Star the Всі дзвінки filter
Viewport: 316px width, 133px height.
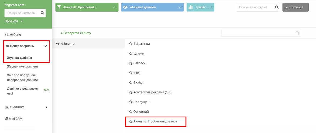(130, 44)
